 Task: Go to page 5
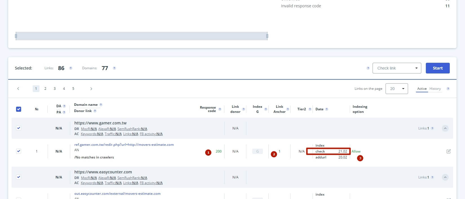tap(73, 89)
